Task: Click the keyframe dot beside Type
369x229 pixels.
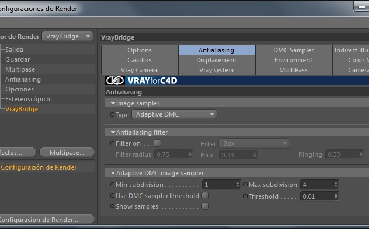Action: click(113, 115)
